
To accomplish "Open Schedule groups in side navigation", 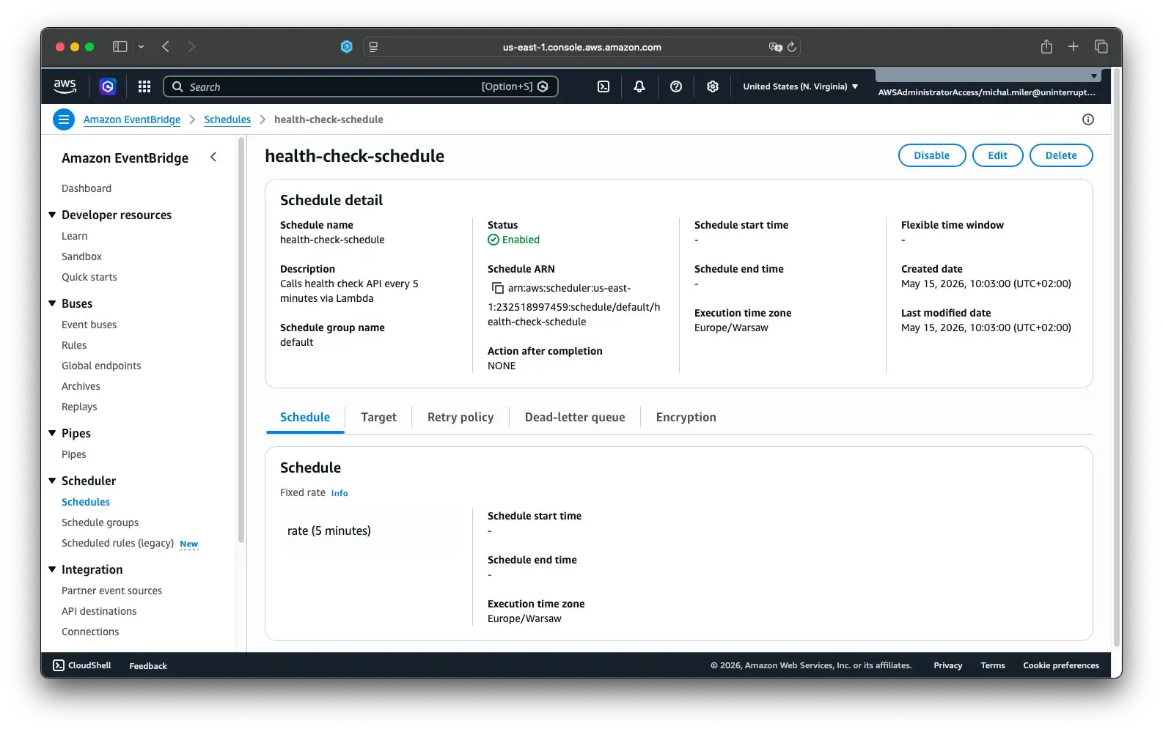I will coord(100,522).
